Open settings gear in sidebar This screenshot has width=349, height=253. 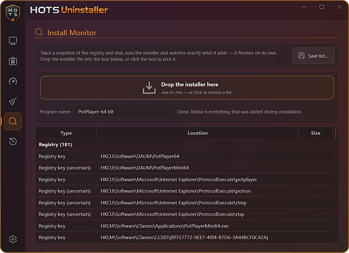click(13, 239)
